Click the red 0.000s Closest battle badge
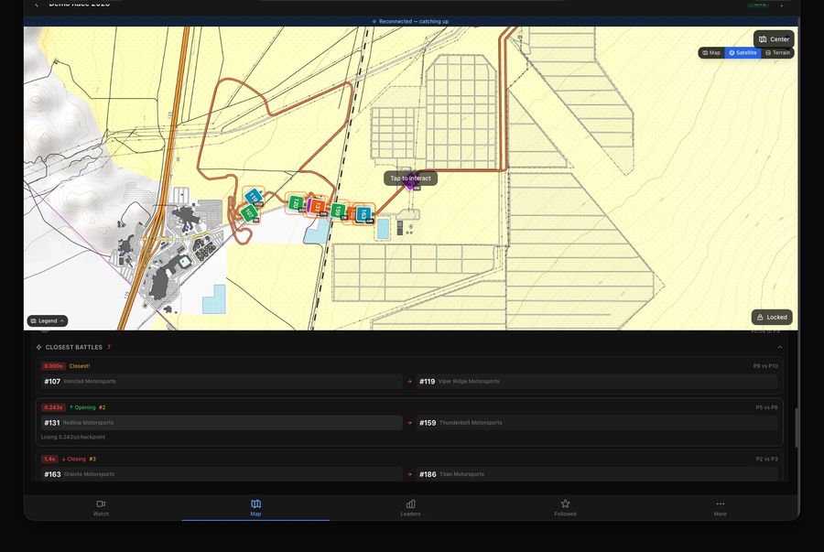Viewport: 824px width, 552px height. 53,365
